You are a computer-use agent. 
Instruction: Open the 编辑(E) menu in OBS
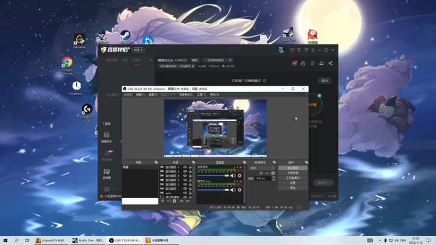pos(140,94)
